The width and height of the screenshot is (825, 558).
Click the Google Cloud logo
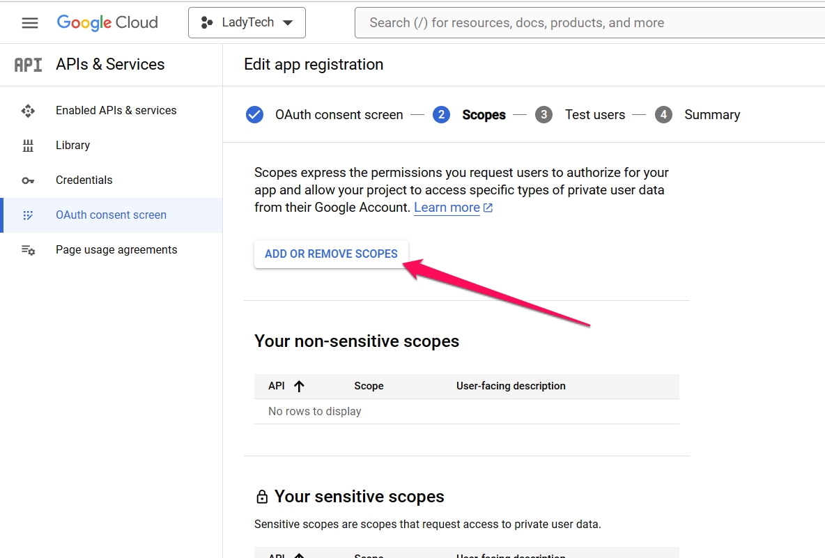point(107,22)
